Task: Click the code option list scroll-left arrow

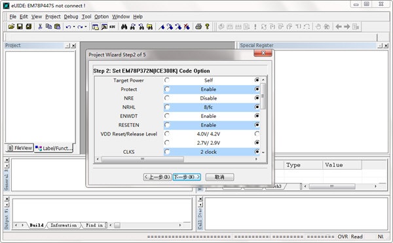Action: [98, 159]
